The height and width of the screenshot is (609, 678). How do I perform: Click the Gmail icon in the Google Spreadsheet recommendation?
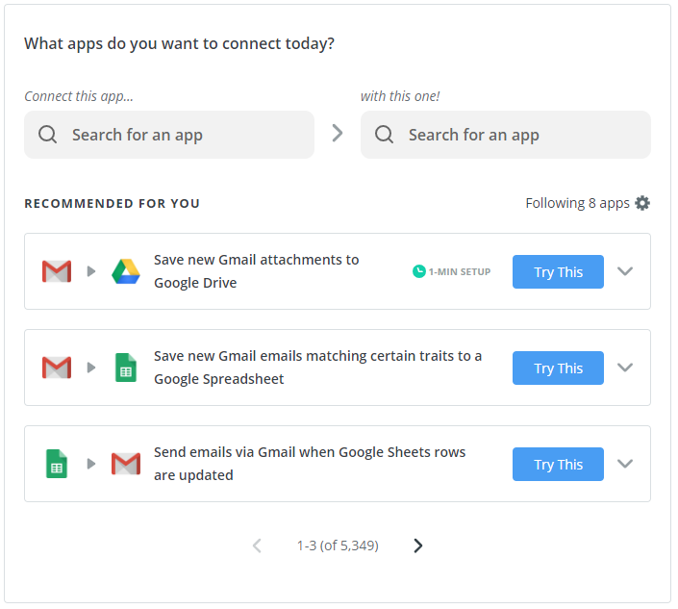pos(57,368)
